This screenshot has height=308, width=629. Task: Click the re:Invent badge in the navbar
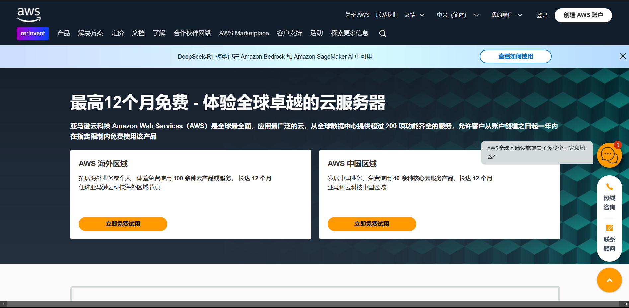[33, 33]
